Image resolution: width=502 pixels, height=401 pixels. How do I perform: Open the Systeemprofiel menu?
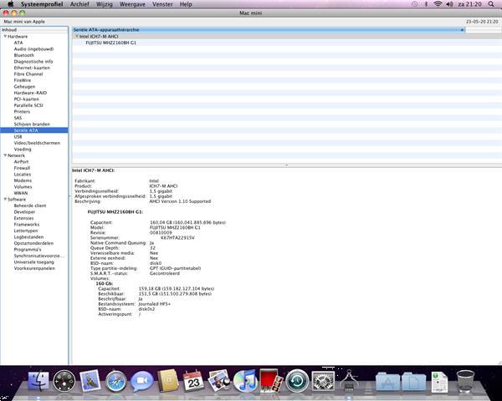(42, 4)
